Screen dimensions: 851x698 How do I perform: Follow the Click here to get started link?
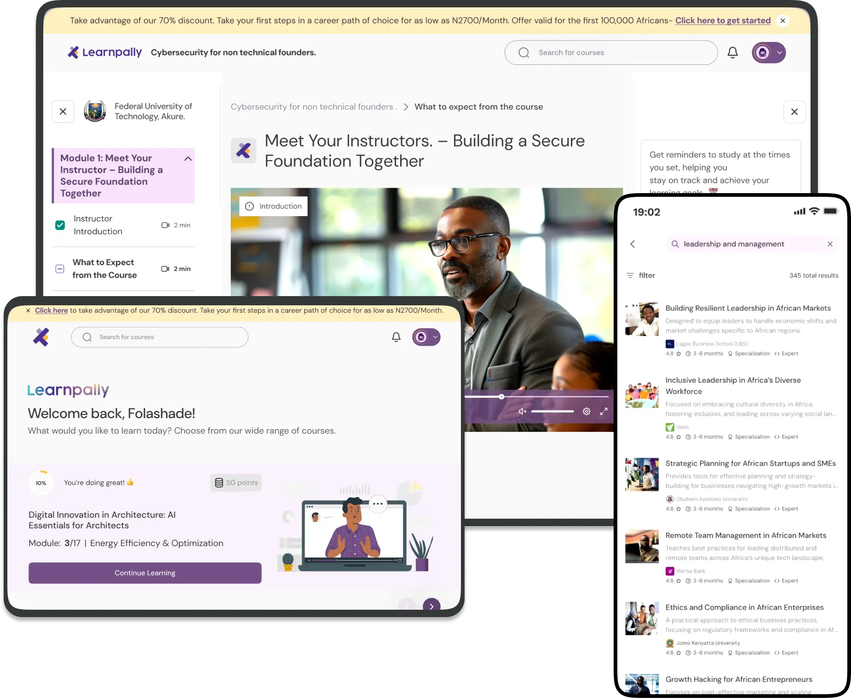pos(722,21)
